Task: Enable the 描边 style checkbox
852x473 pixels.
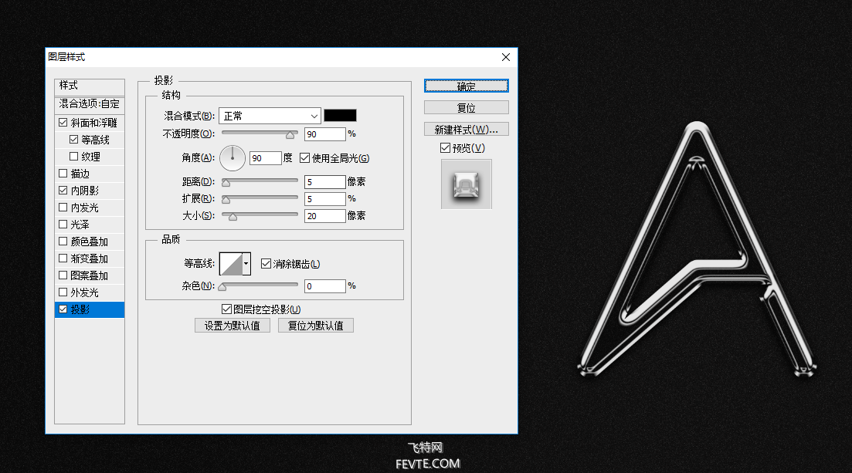Action: [x=63, y=174]
